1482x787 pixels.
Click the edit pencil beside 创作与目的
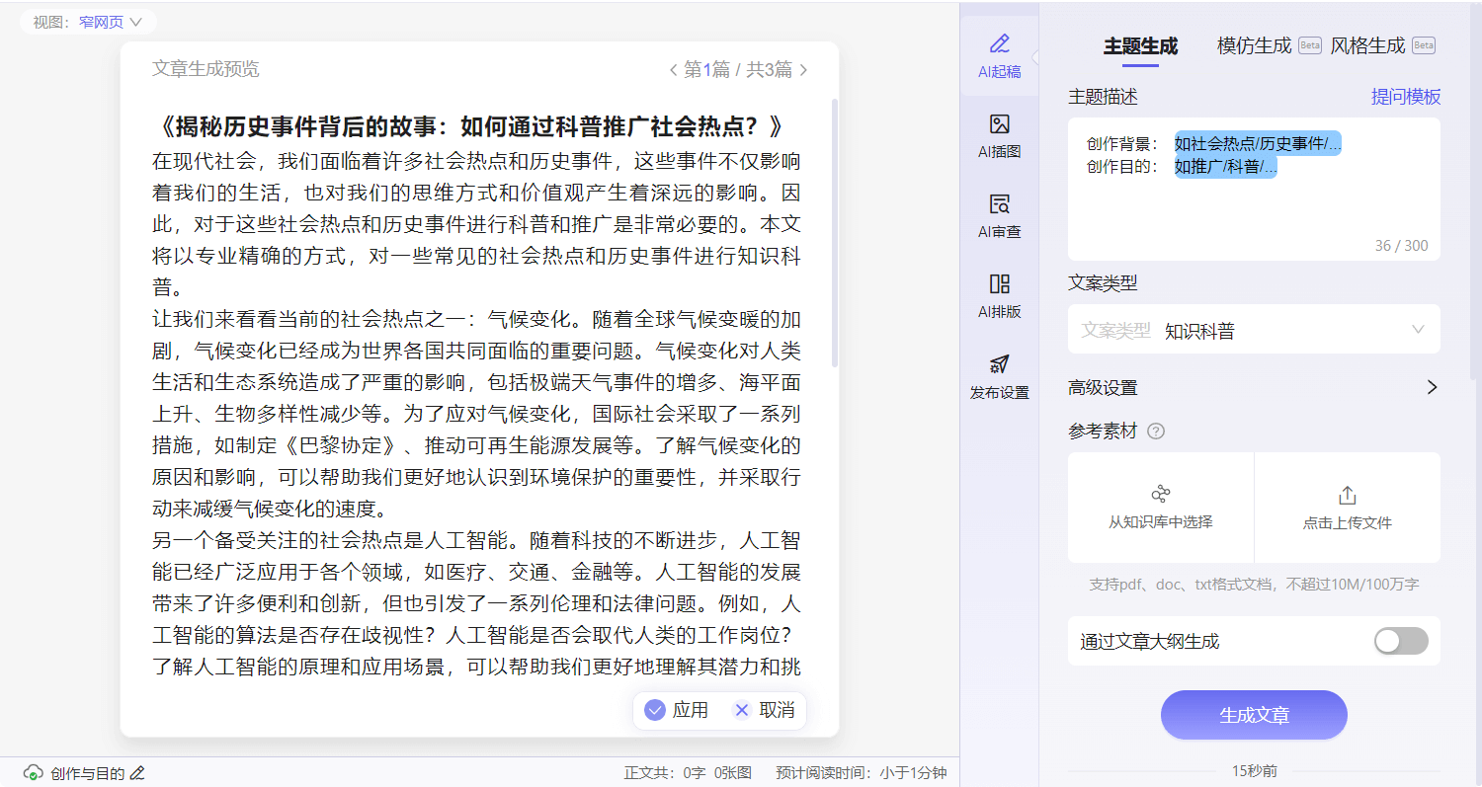pyautogui.click(x=137, y=773)
